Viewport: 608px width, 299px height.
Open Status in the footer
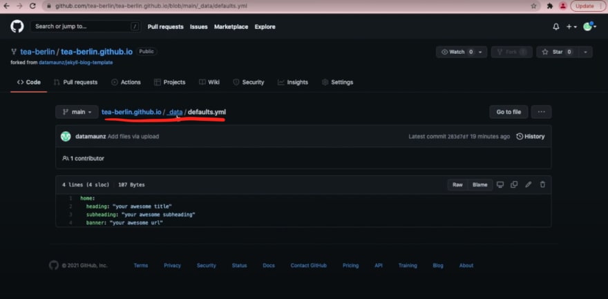point(239,266)
